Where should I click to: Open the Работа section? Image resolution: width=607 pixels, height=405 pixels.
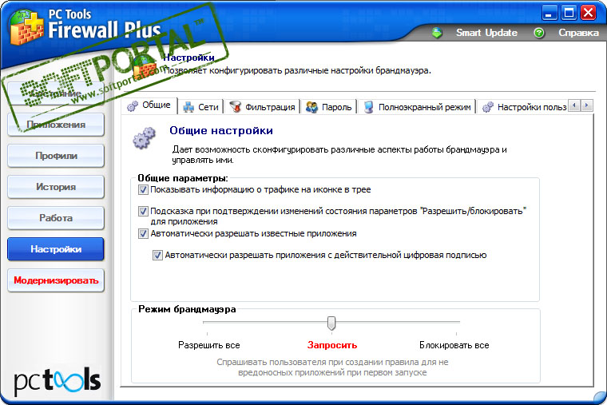56,217
